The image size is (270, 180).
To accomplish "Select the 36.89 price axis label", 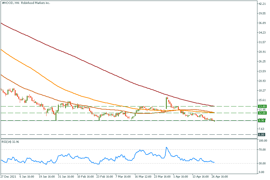I will pyautogui.click(x=263, y=23).
